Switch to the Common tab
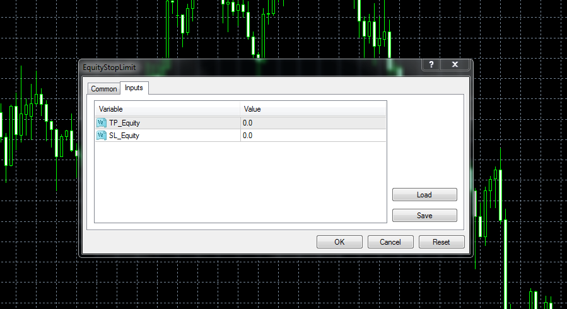 tap(104, 88)
